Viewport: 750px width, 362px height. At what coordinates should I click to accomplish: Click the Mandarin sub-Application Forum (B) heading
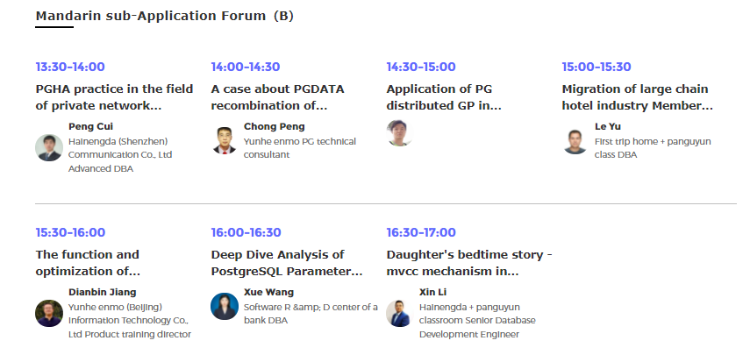(x=165, y=16)
